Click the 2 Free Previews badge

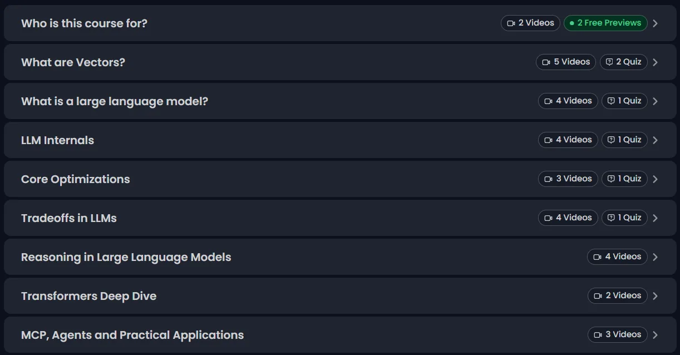(605, 23)
